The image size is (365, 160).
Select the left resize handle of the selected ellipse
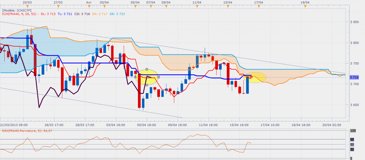(x=135, y=77)
